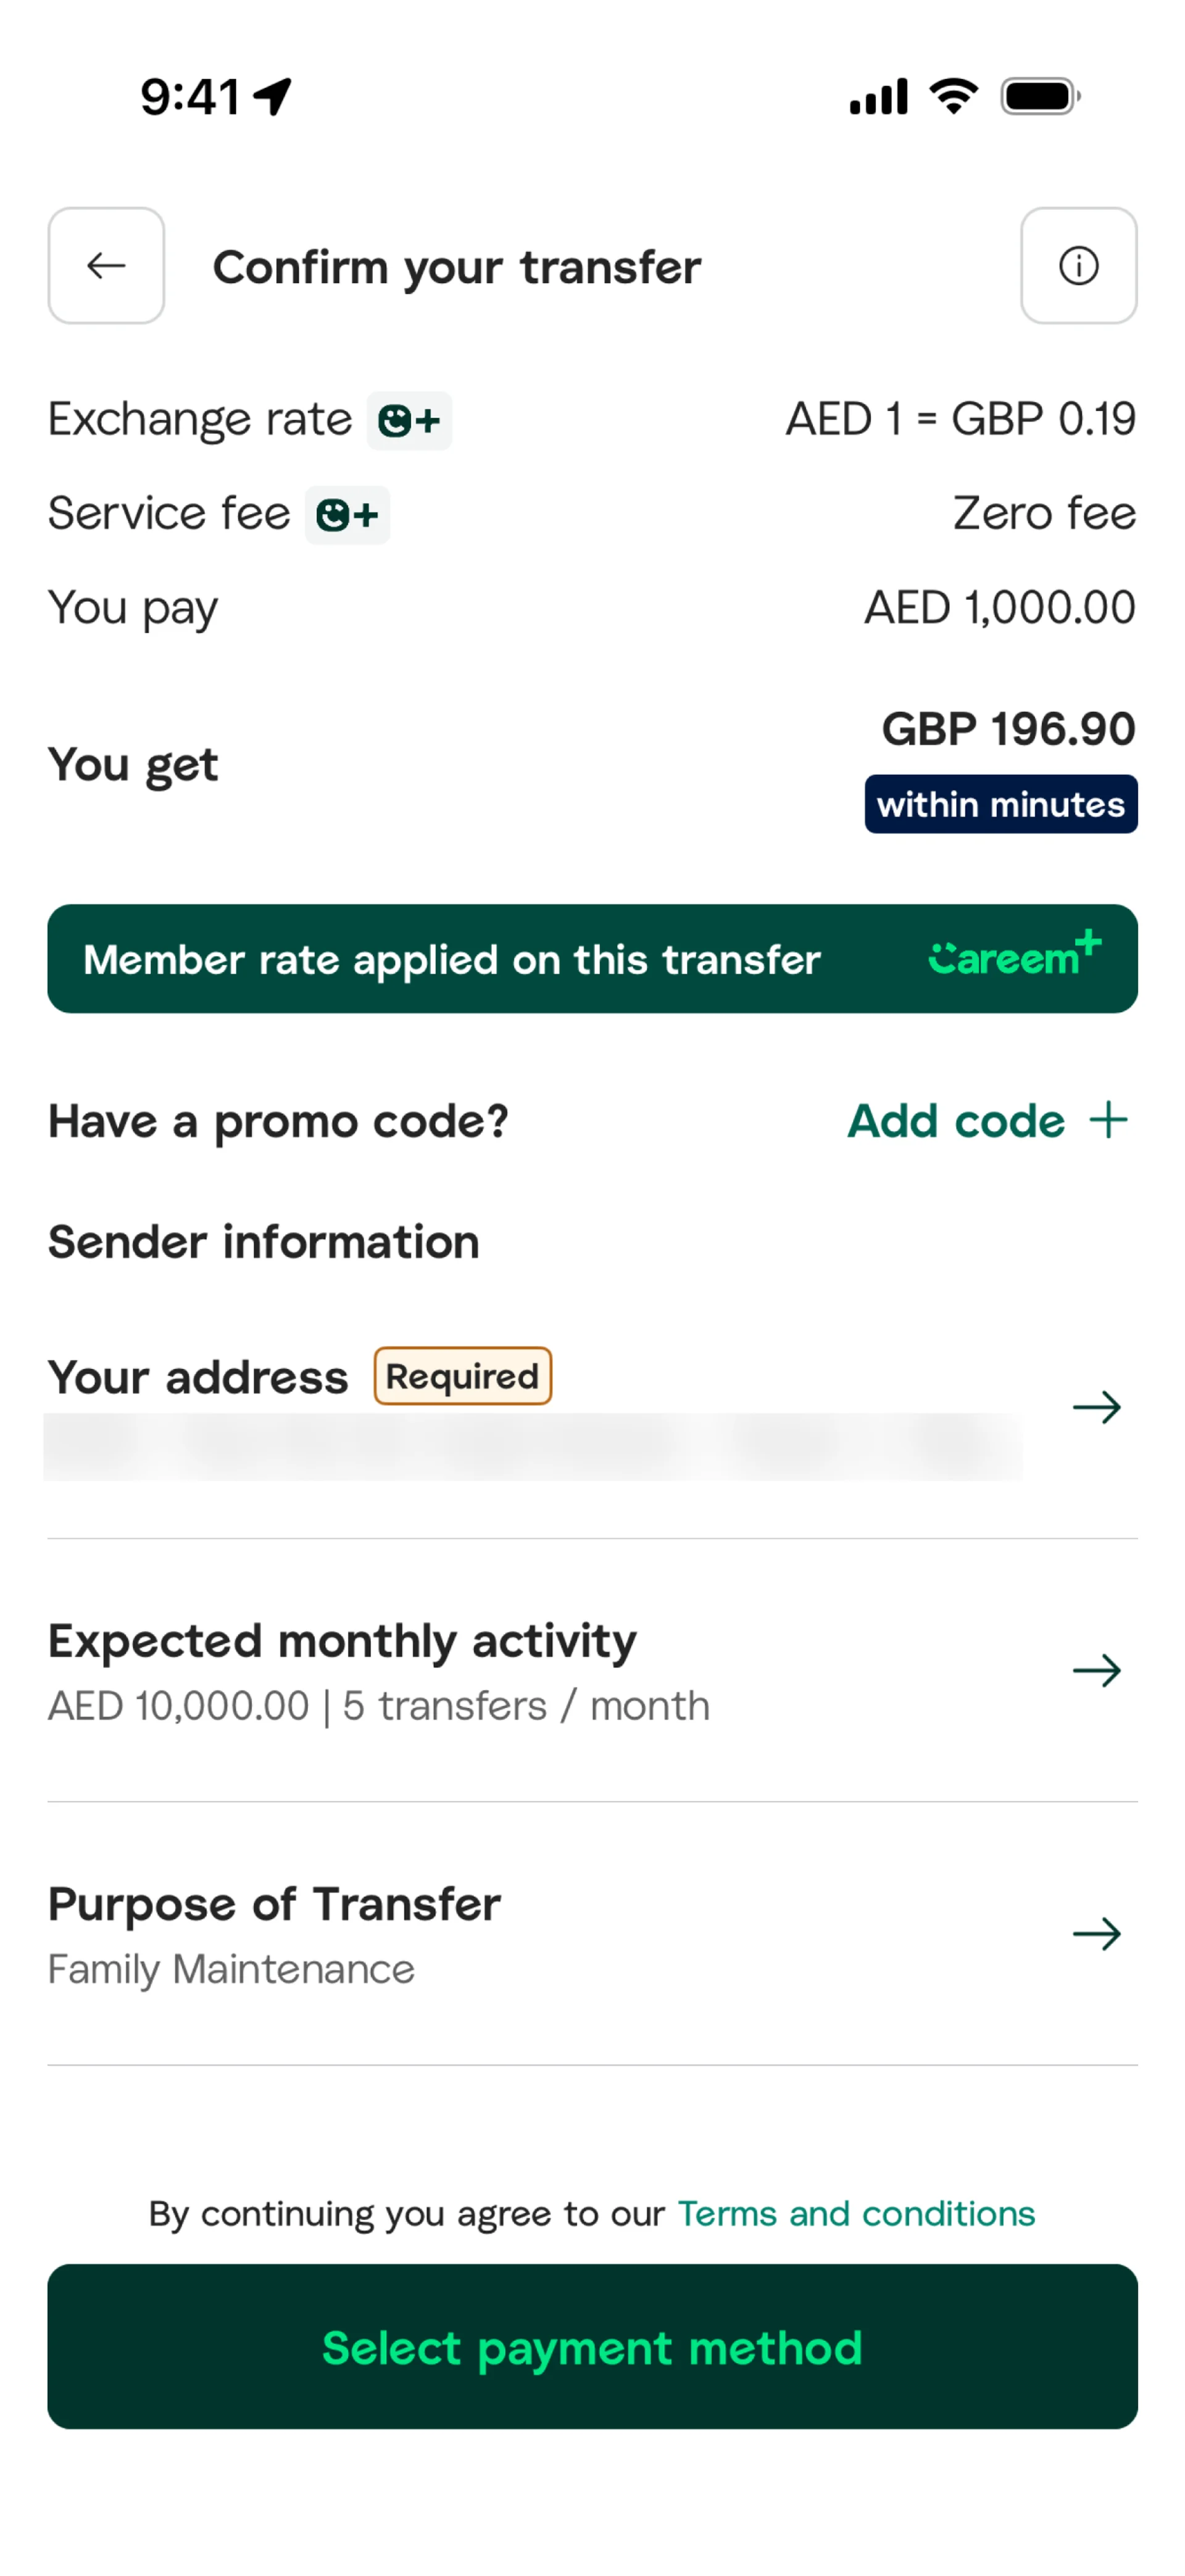Viewport: 1185px width, 2576px height.
Task: Tap the blurred address field
Action: 532,1446
